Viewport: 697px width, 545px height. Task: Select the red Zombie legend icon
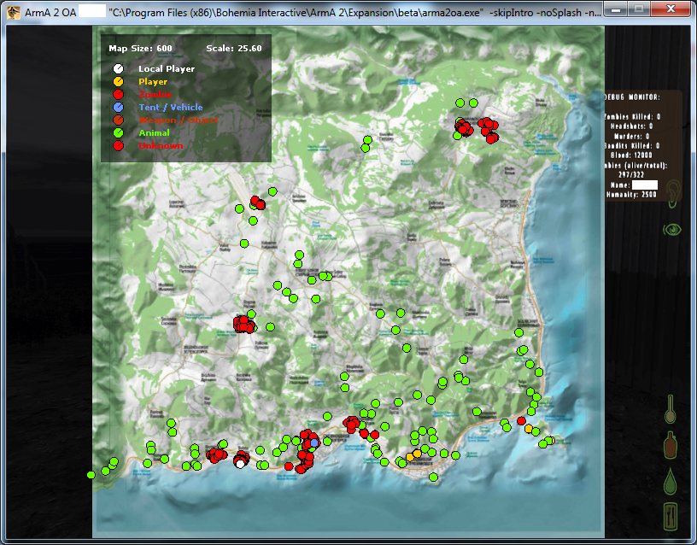click(x=118, y=94)
